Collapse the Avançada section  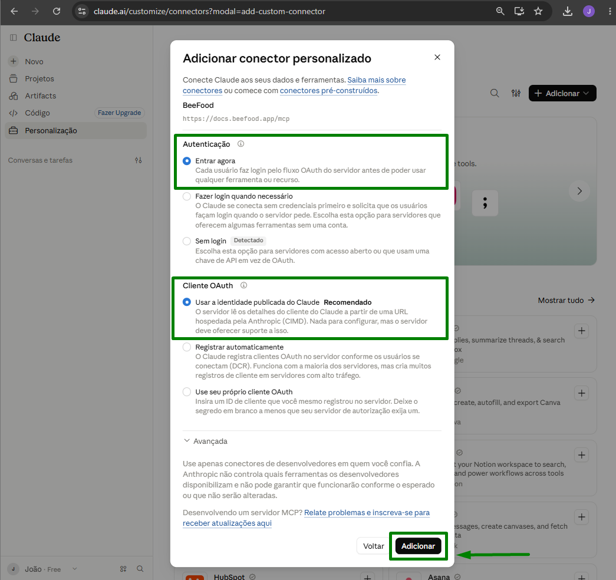(206, 441)
